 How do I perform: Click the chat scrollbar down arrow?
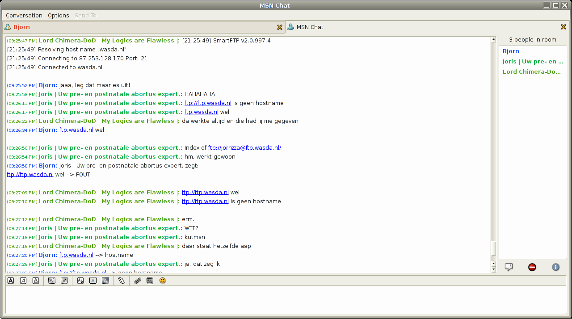493,269
